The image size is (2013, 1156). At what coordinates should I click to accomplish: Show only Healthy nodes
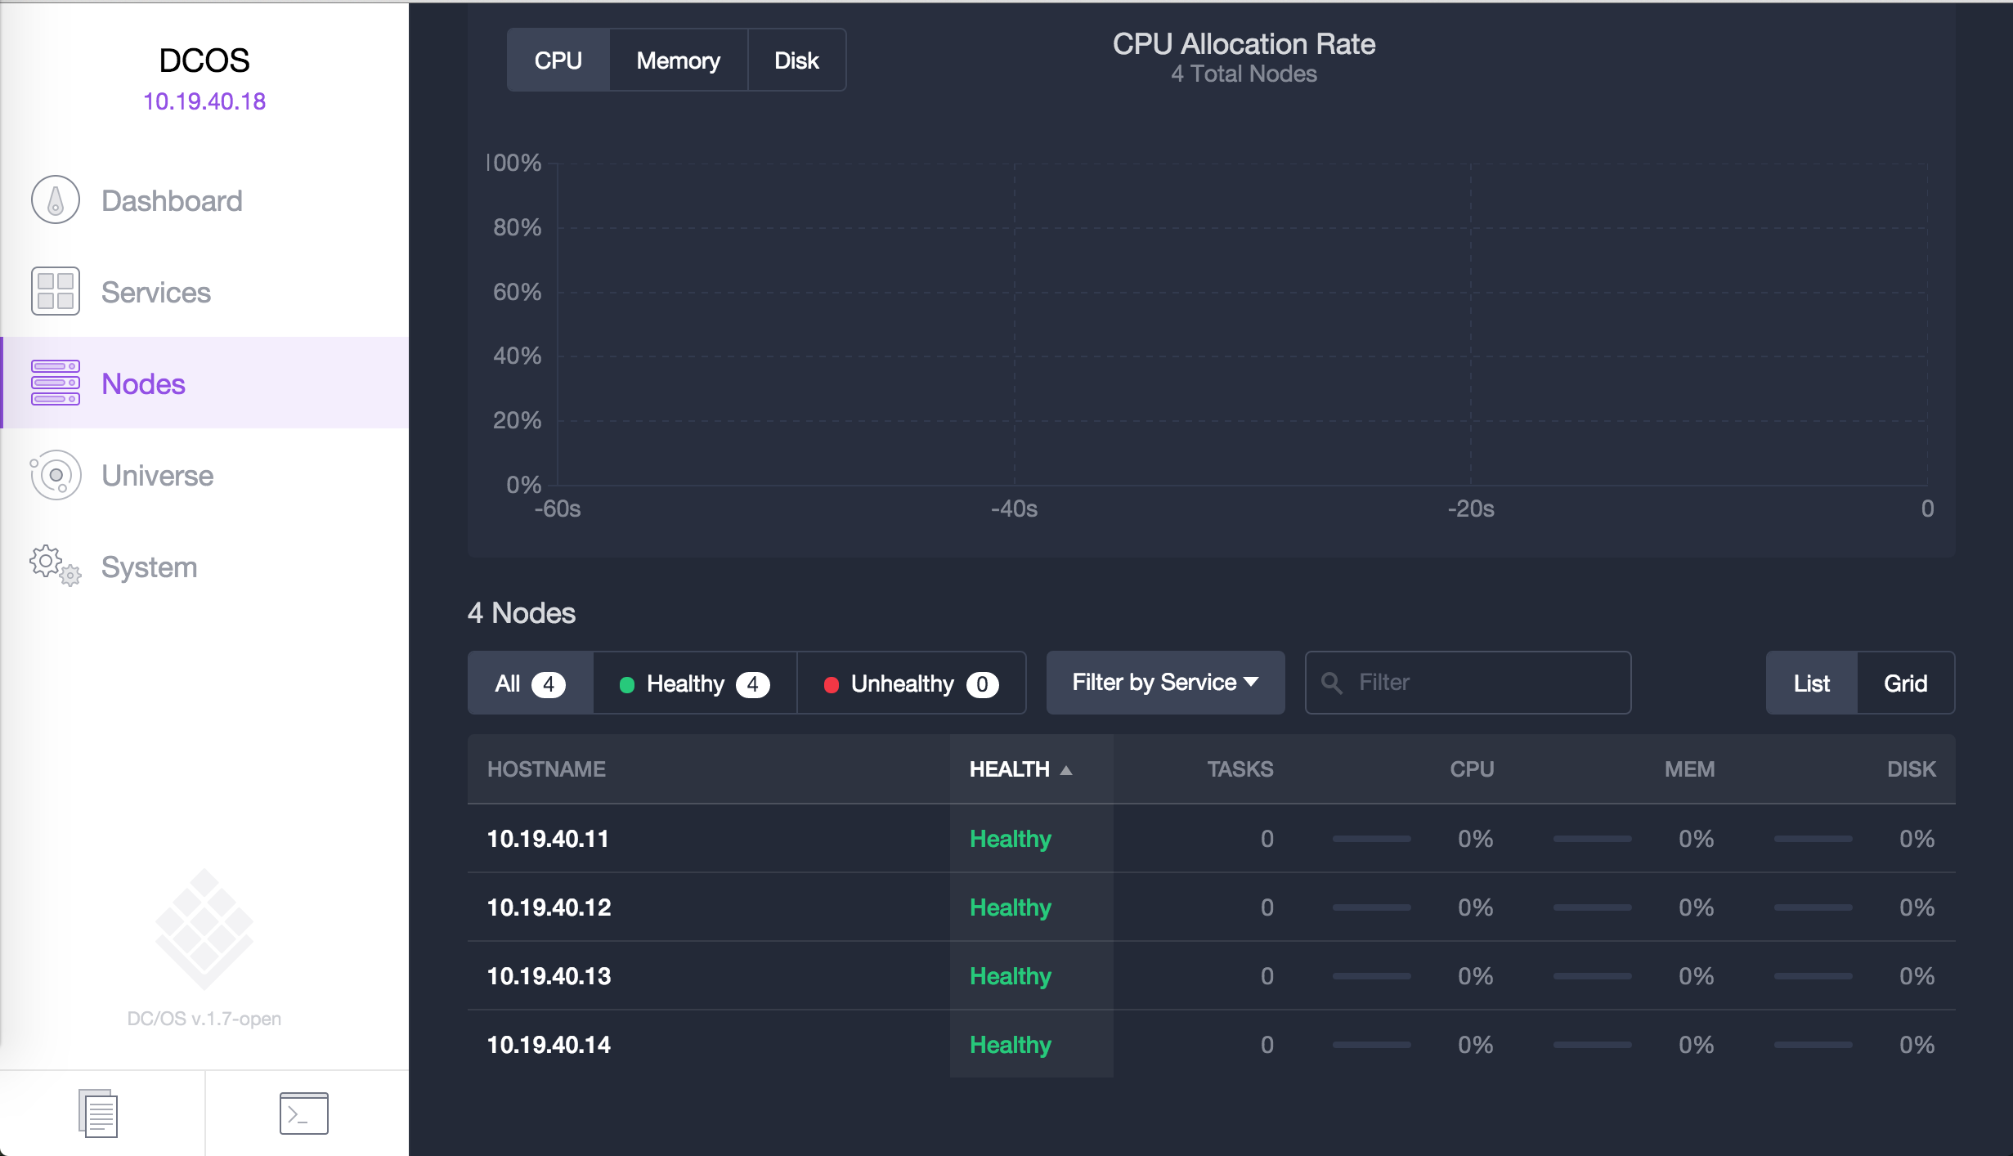pos(694,683)
